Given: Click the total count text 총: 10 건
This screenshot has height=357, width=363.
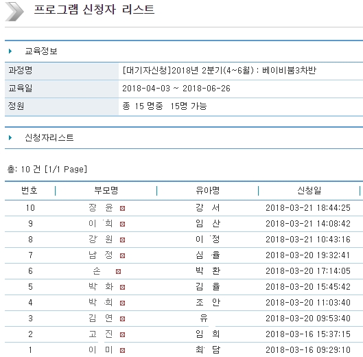Looking at the screenshot, I should 24,169.
